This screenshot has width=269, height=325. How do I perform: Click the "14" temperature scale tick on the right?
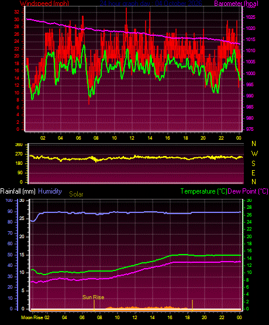(x=249, y=258)
